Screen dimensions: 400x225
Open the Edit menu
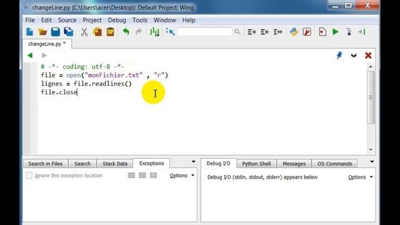(x=46, y=20)
